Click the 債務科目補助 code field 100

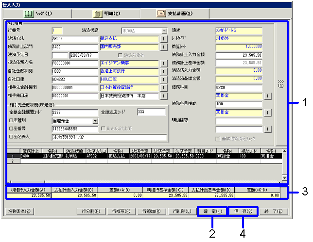239,104
